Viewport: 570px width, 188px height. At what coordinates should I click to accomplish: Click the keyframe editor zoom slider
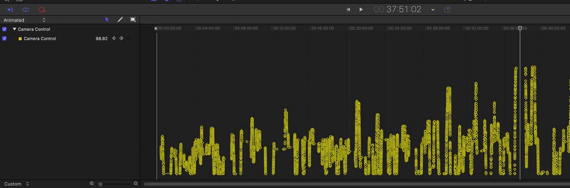(114, 184)
